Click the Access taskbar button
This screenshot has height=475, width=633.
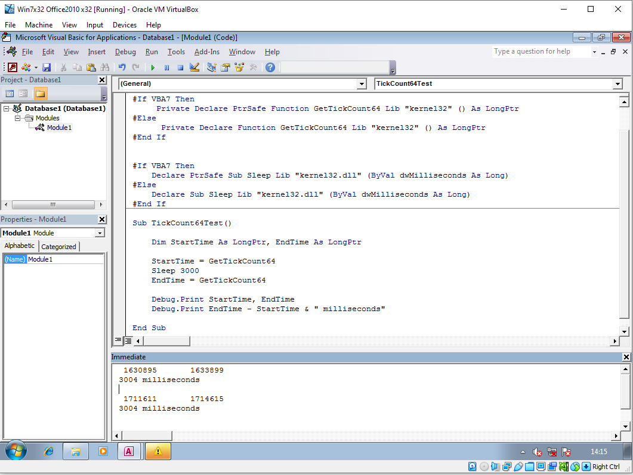click(x=129, y=452)
